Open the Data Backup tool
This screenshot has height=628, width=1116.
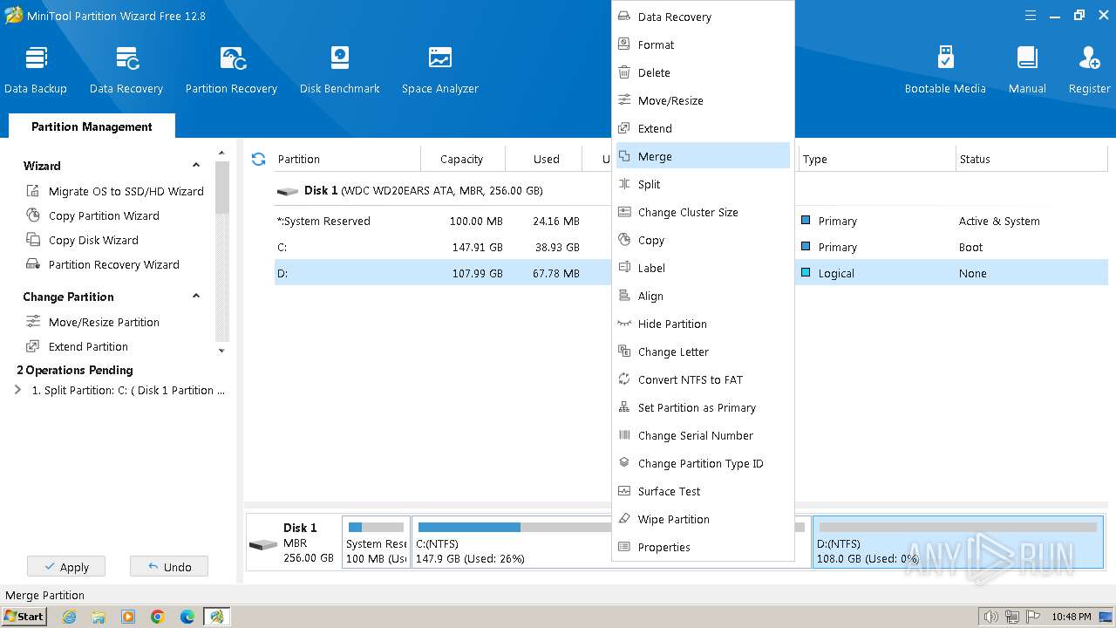(x=36, y=70)
